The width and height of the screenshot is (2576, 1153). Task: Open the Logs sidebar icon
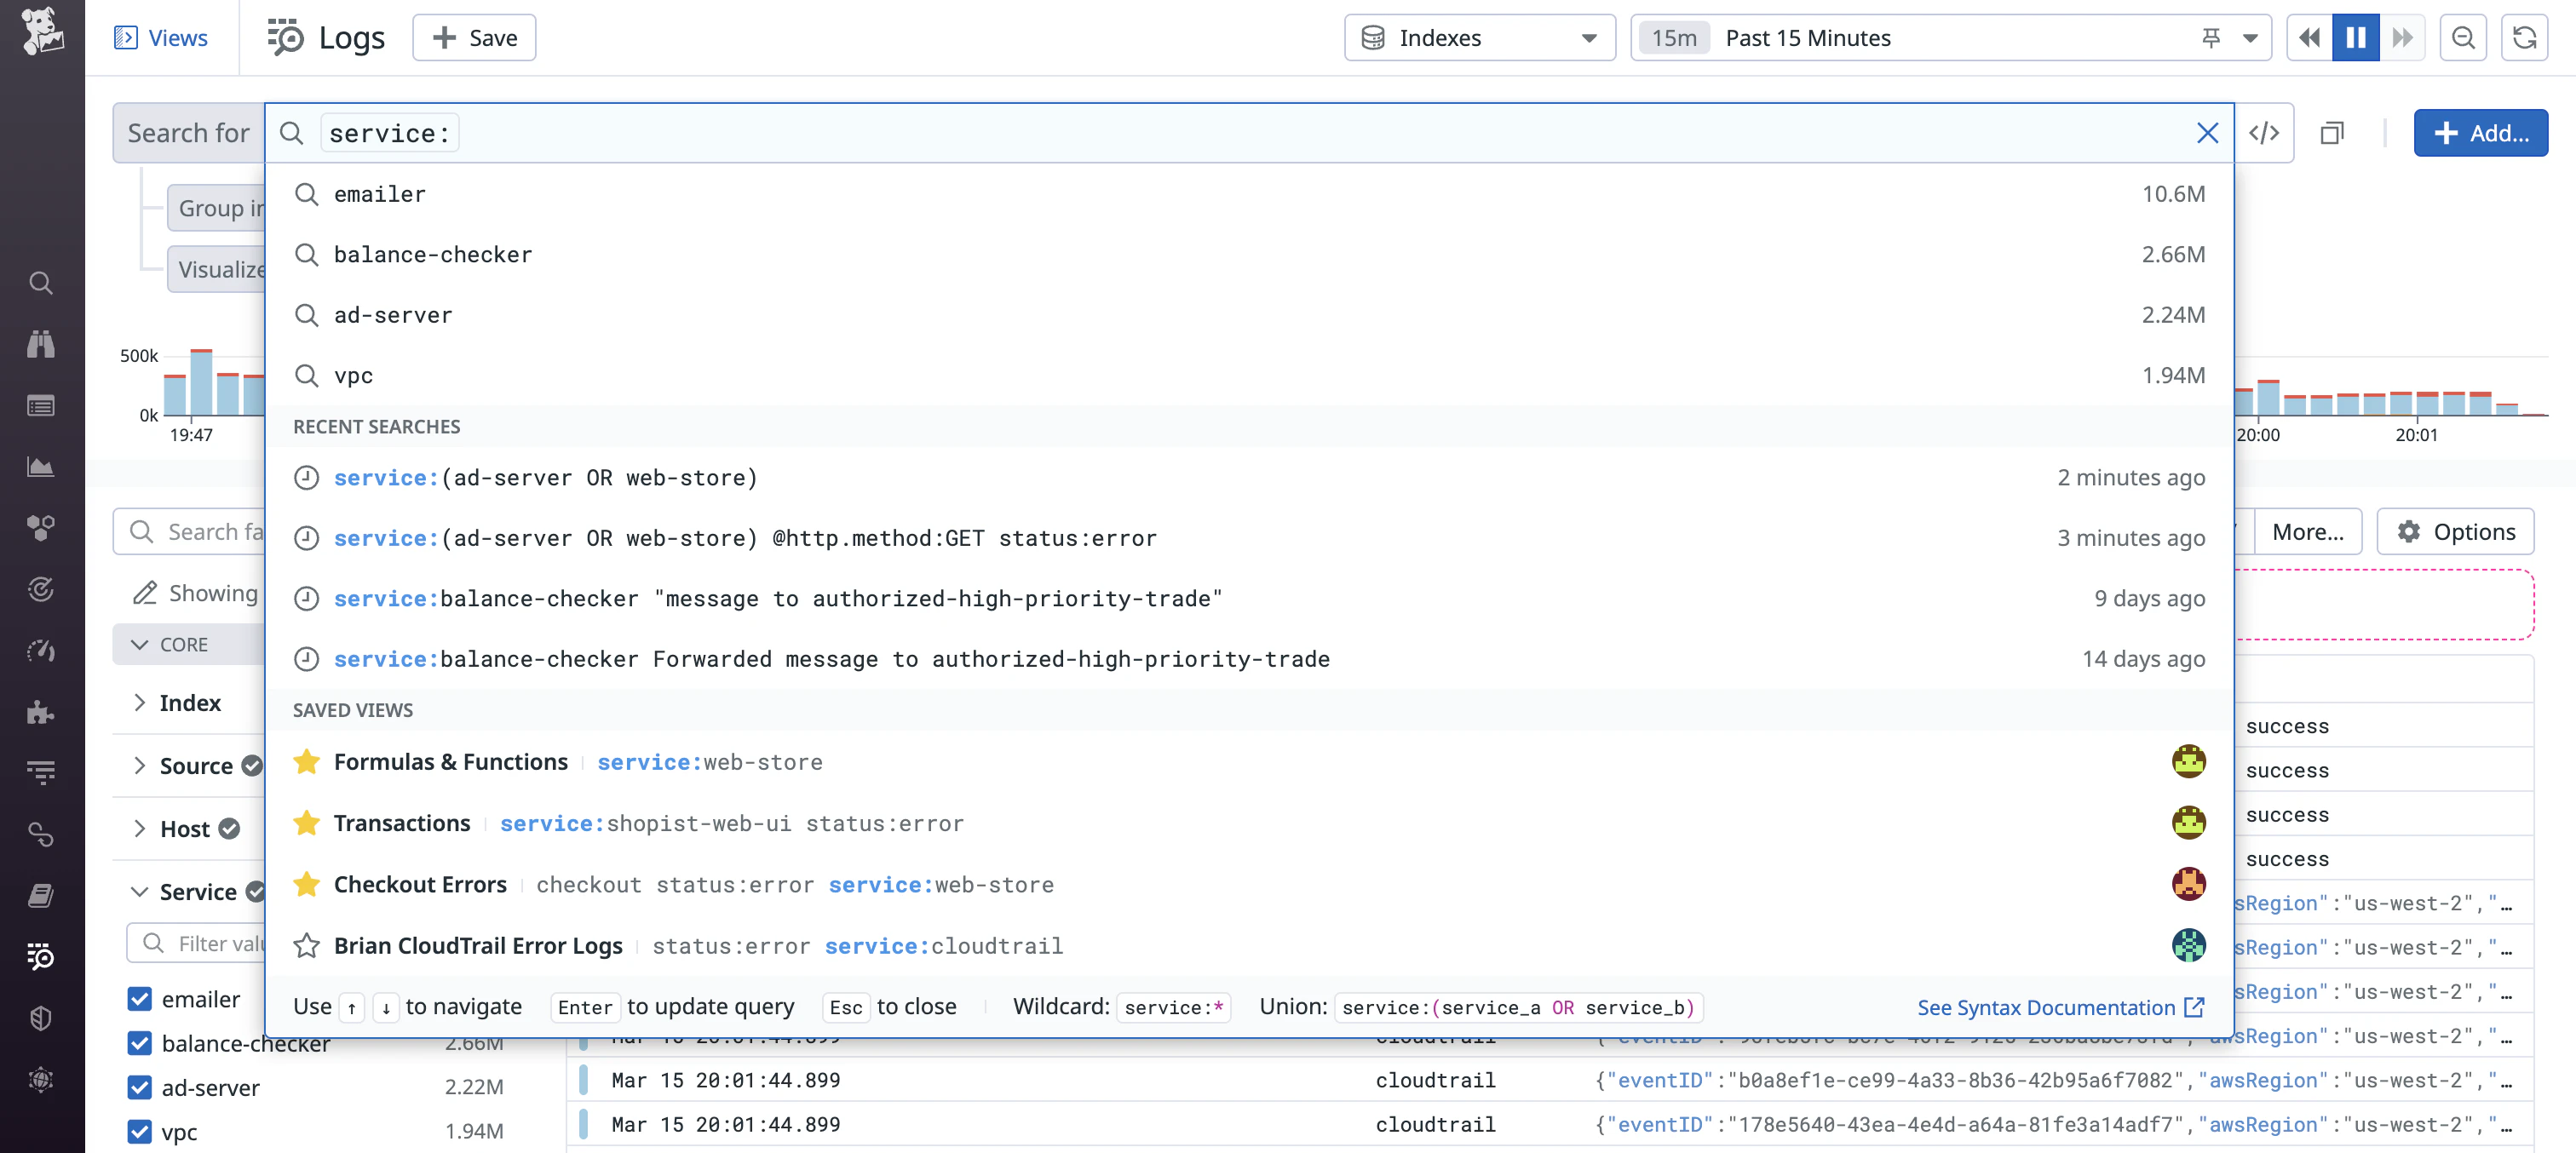click(x=41, y=957)
